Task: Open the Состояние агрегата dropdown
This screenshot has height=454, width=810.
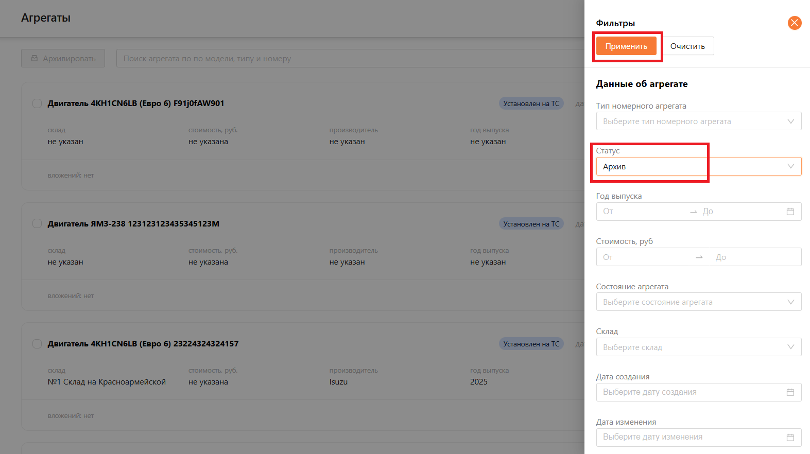Action: coord(698,302)
